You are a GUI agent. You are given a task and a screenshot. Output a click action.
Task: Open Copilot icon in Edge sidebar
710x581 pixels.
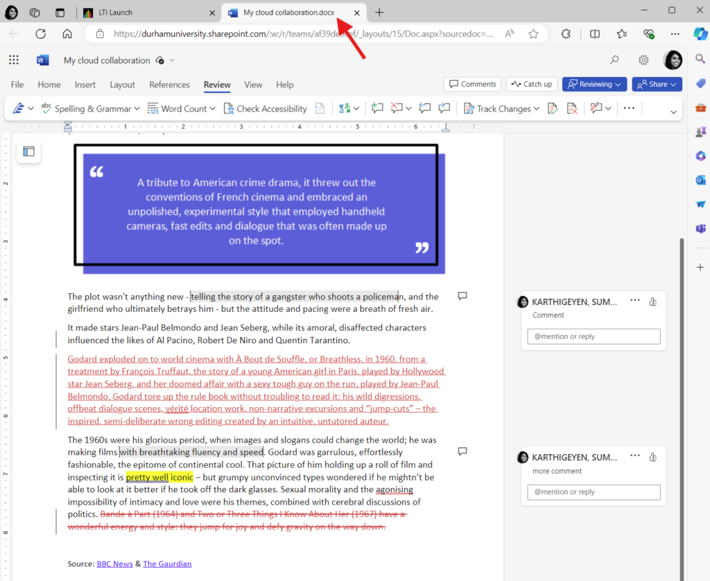pos(700,33)
